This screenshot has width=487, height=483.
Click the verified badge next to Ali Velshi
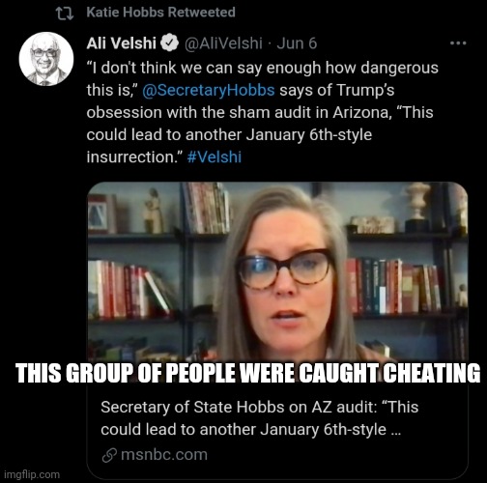(x=169, y=43)
